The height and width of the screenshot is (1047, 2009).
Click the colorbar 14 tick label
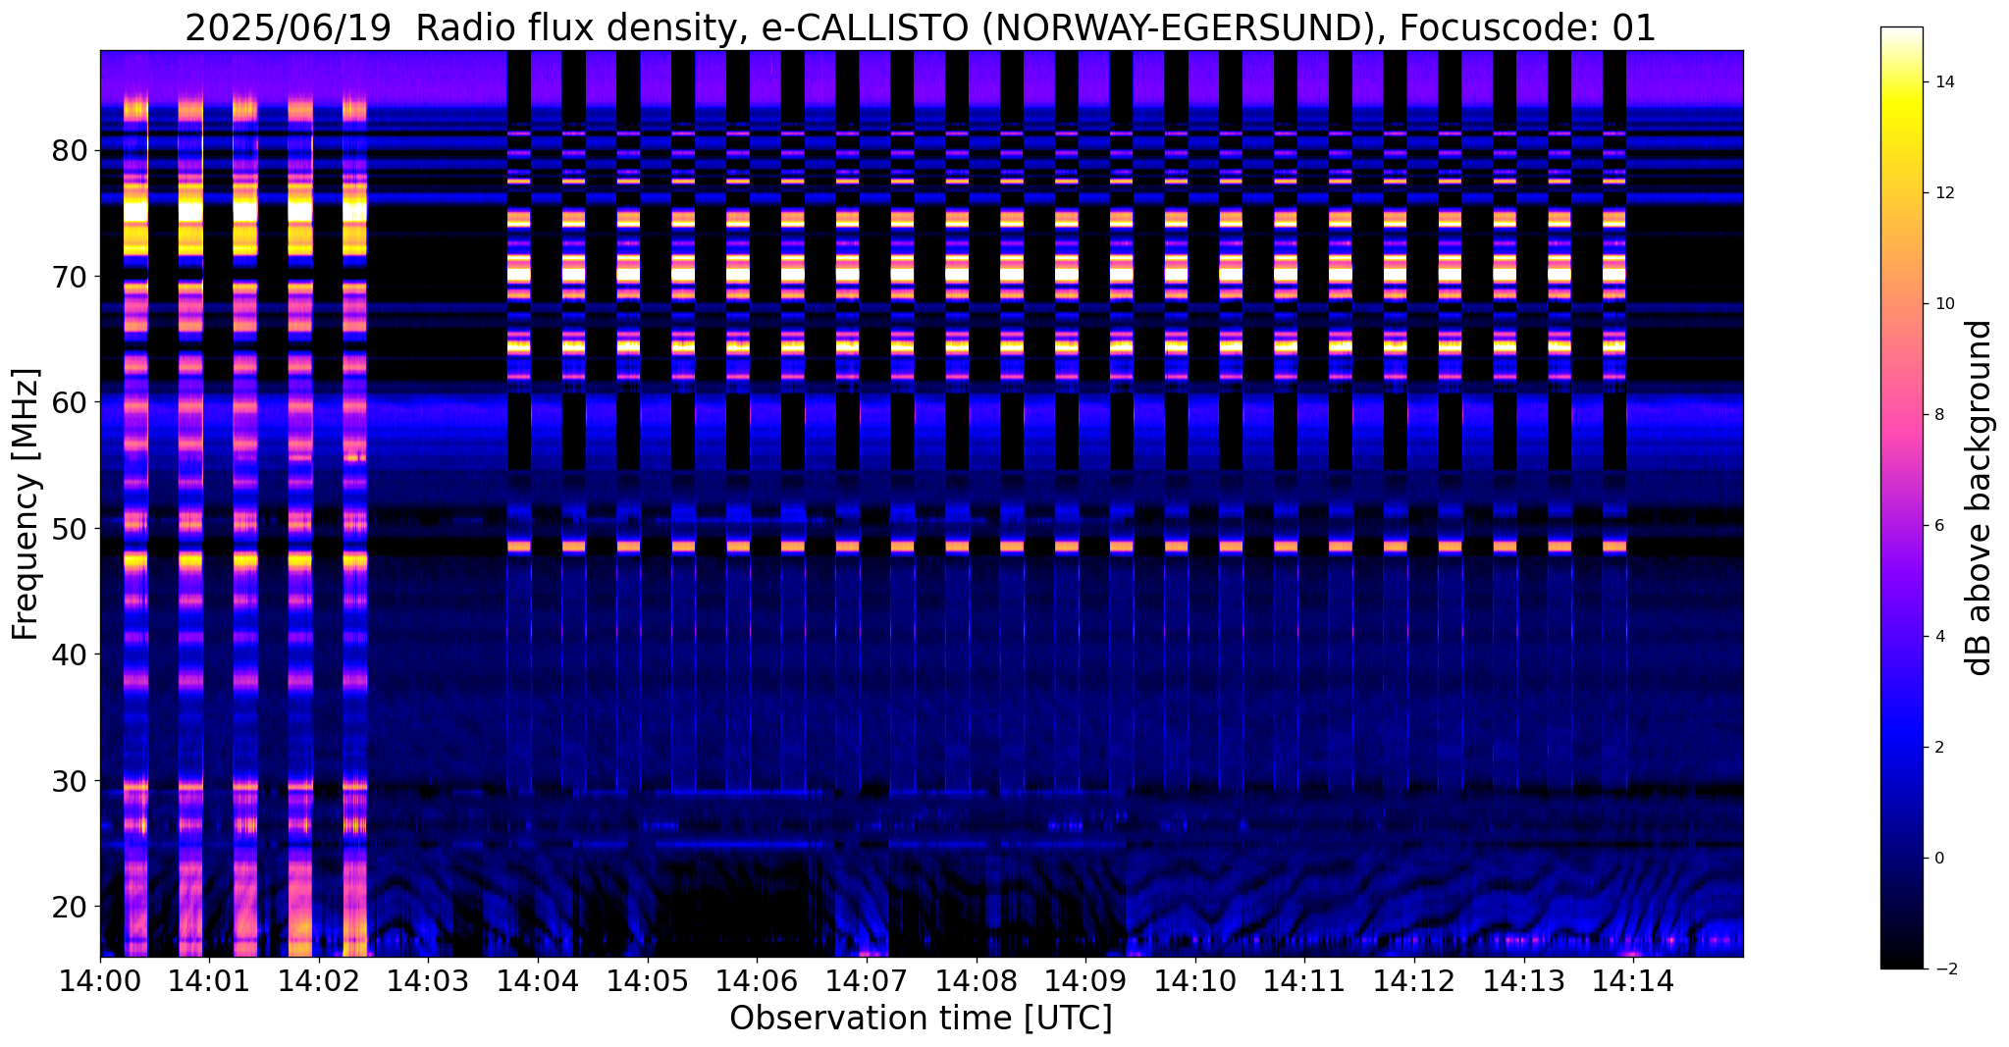(x=1943, y=82)
